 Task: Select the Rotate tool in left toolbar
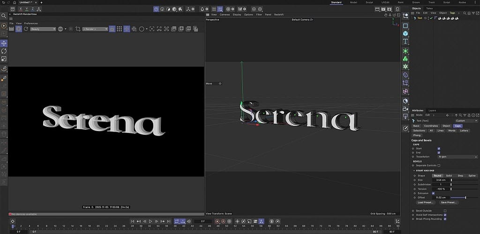[4, 51]
